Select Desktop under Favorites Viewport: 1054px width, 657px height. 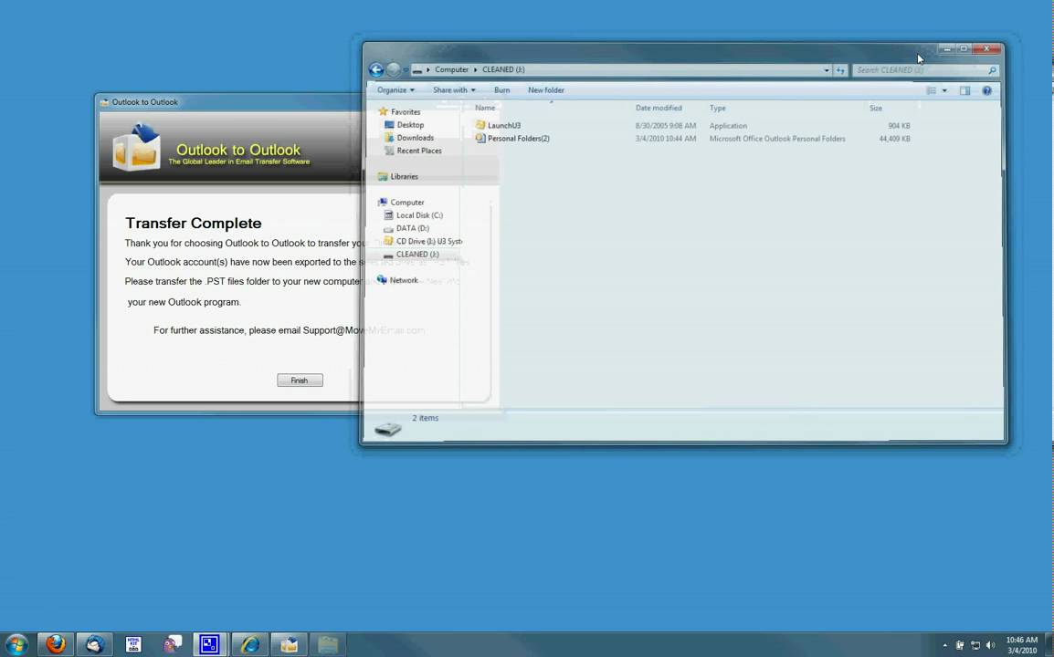tap(410, 125)
